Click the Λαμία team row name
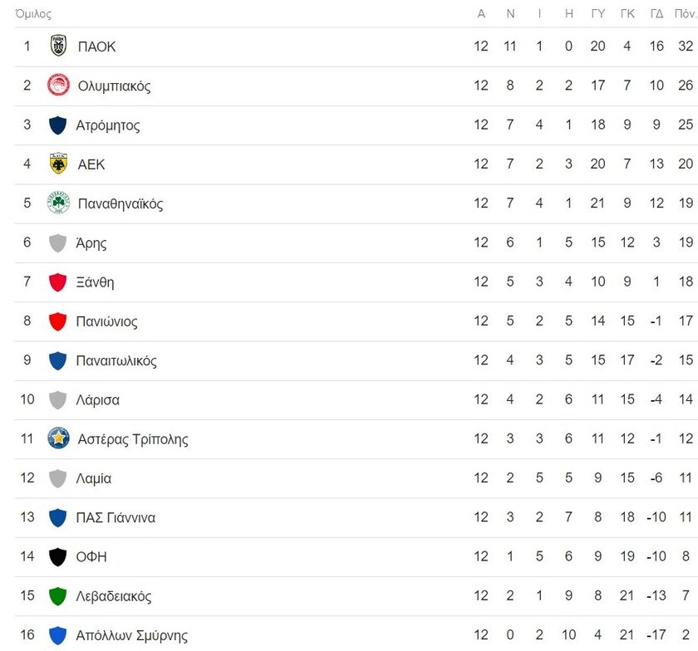This screenshot has width=698, height=651. (x=93, y=478)
